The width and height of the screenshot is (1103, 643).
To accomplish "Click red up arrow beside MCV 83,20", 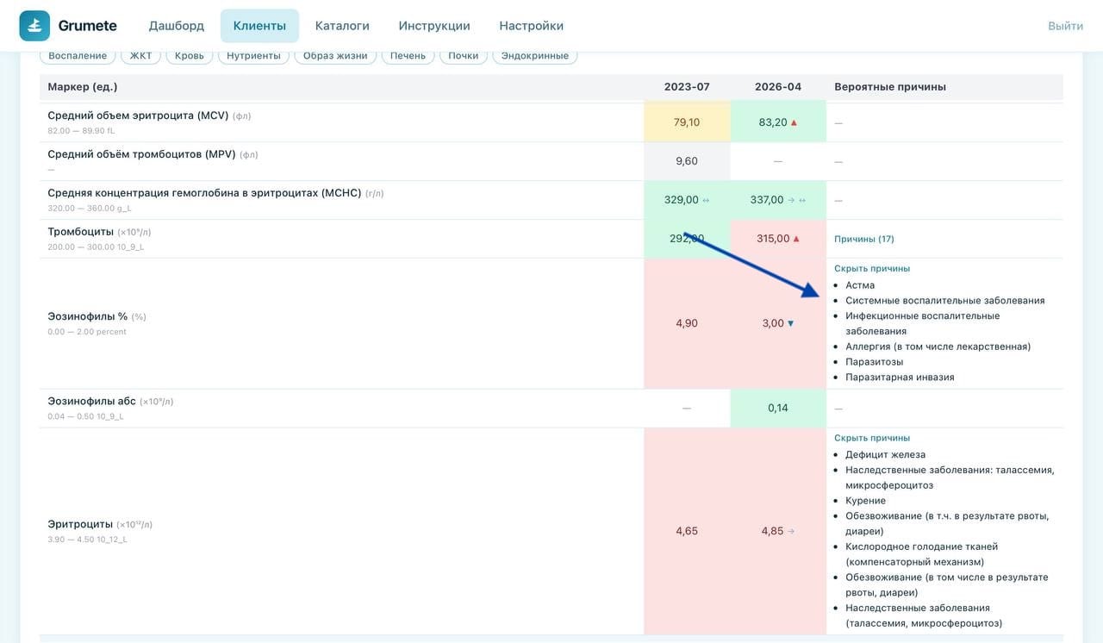I will point(794,122).
